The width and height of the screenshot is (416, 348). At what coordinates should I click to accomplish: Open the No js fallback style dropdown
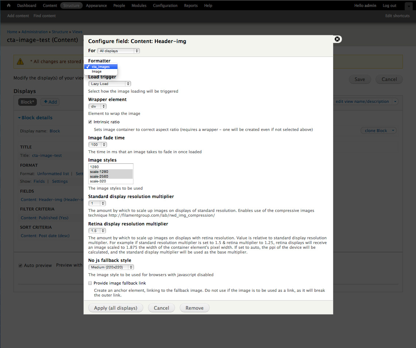pyautogui.click(x=111, y=267)
